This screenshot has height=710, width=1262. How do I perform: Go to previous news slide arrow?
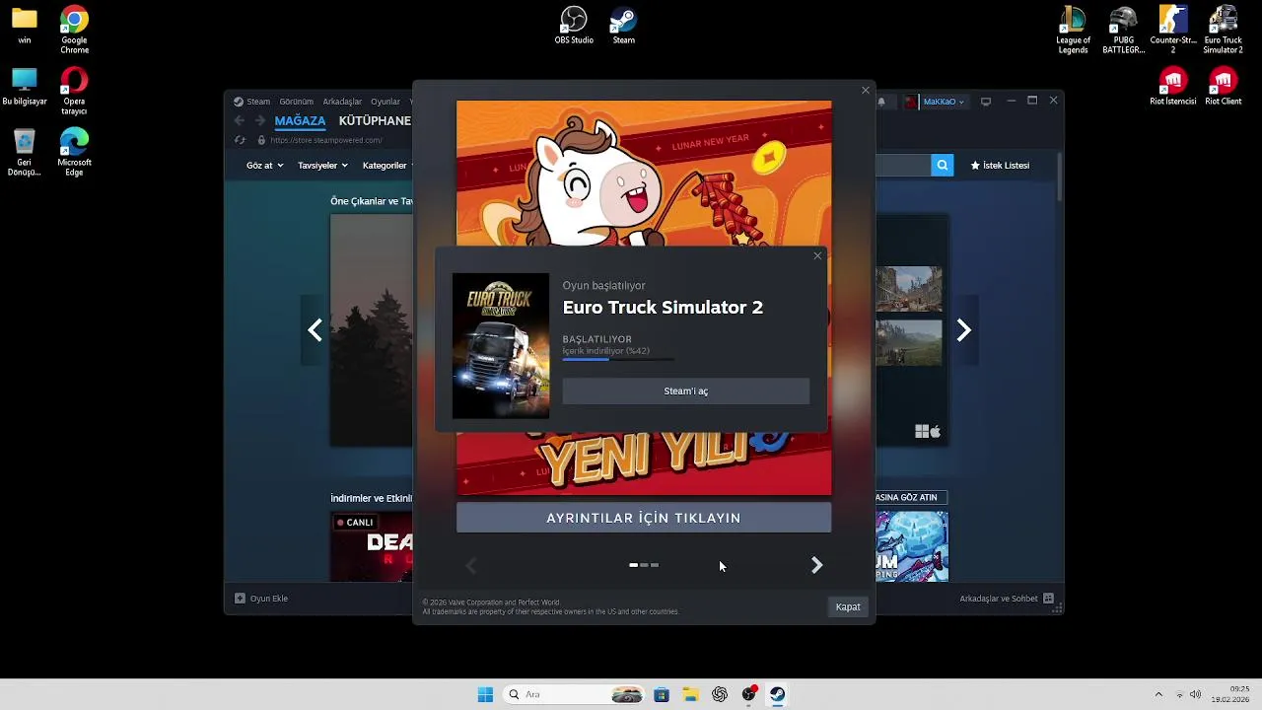[x=471, y=565]
